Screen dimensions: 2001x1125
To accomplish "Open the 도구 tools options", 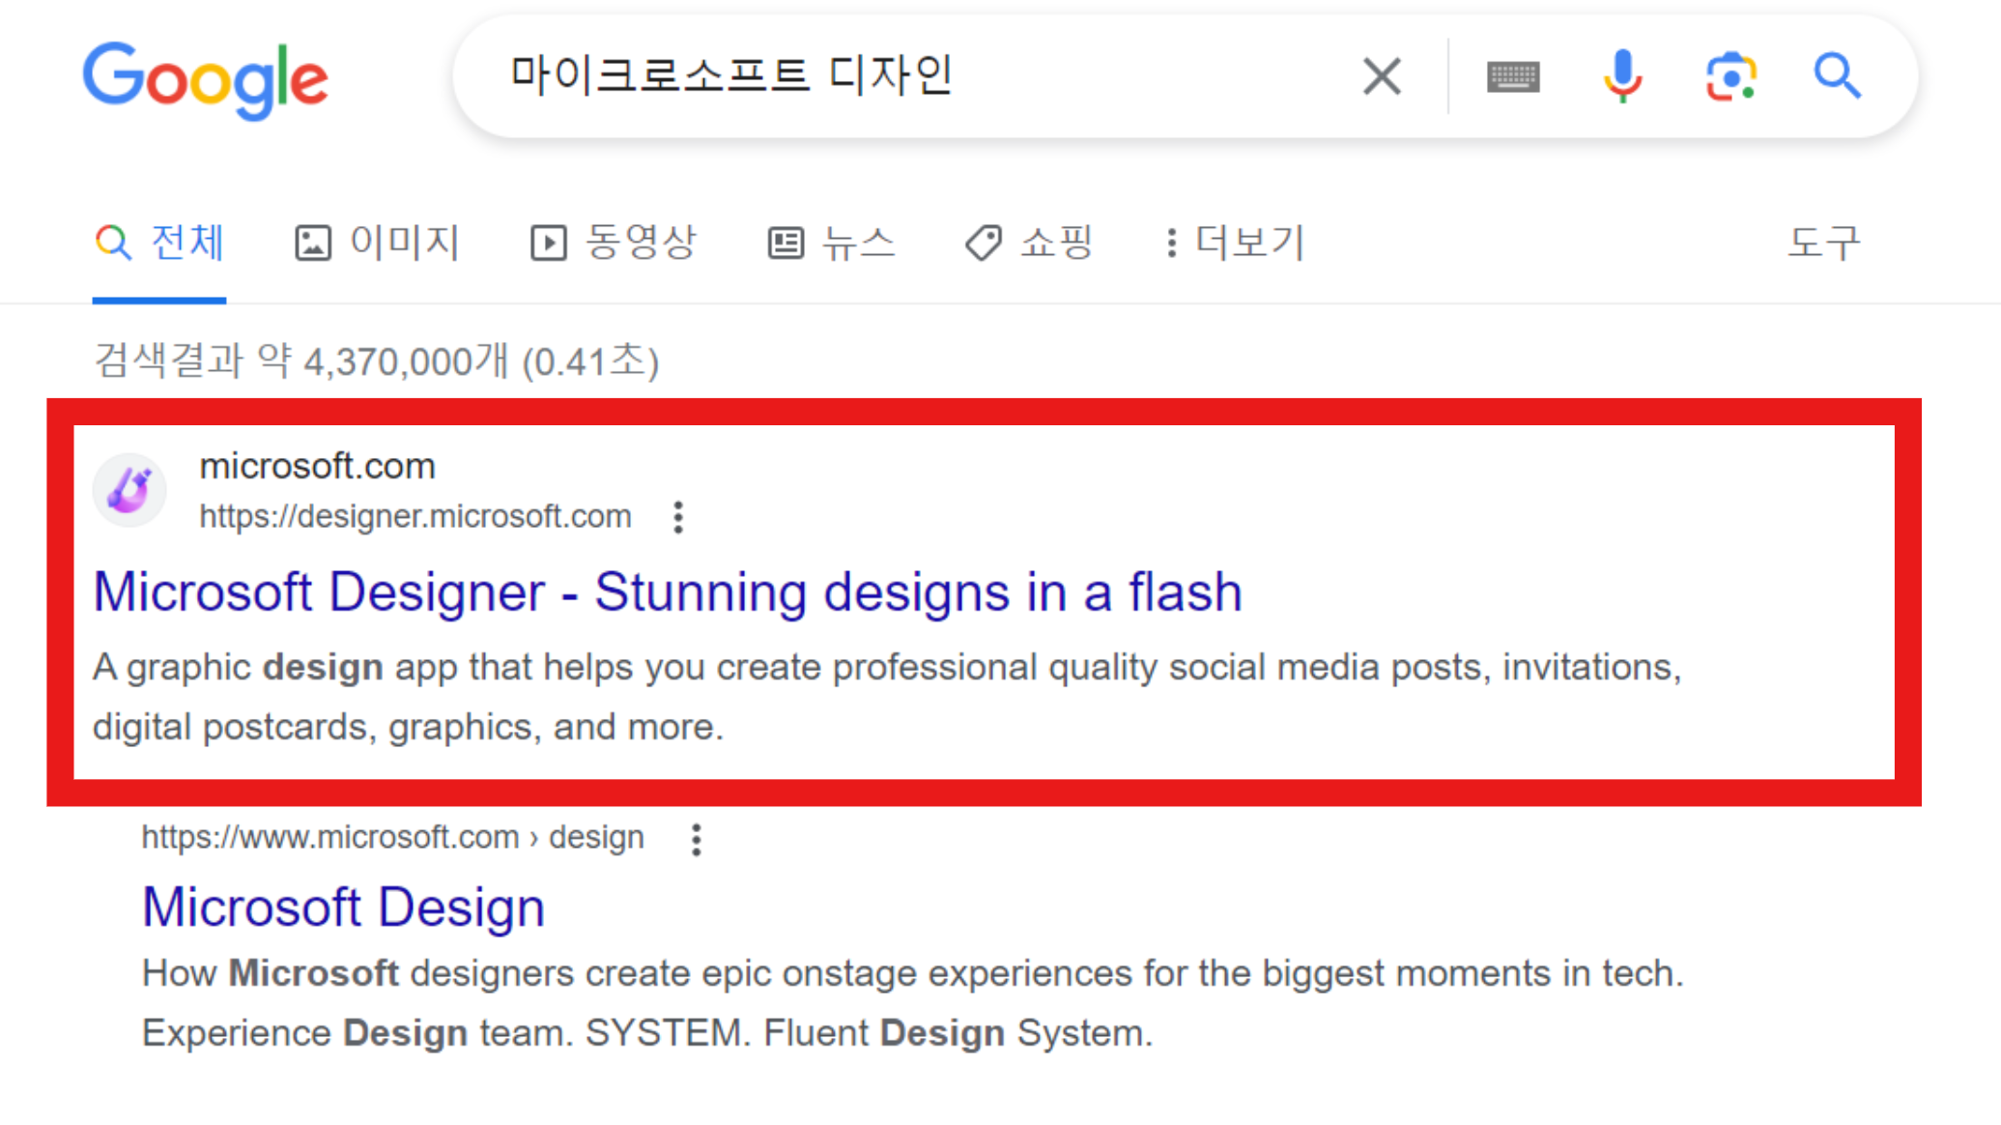I will tap(1822, 243).
